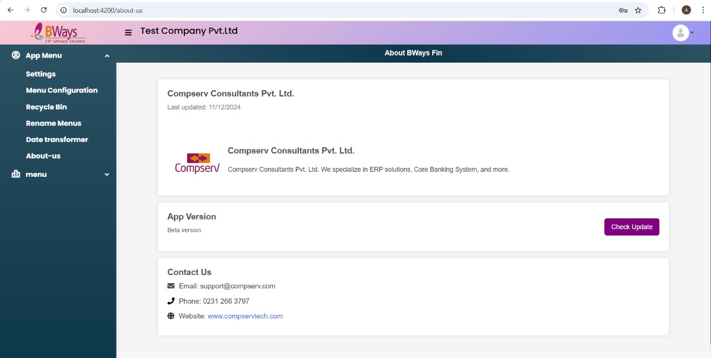Click the BWays ERP logo
This screenshot has width=711, height=358.
(58, 33)
